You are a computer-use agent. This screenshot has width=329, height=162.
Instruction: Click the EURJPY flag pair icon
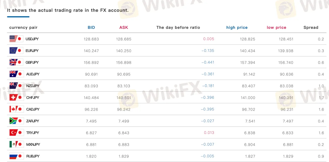click(x=16, y=50)
